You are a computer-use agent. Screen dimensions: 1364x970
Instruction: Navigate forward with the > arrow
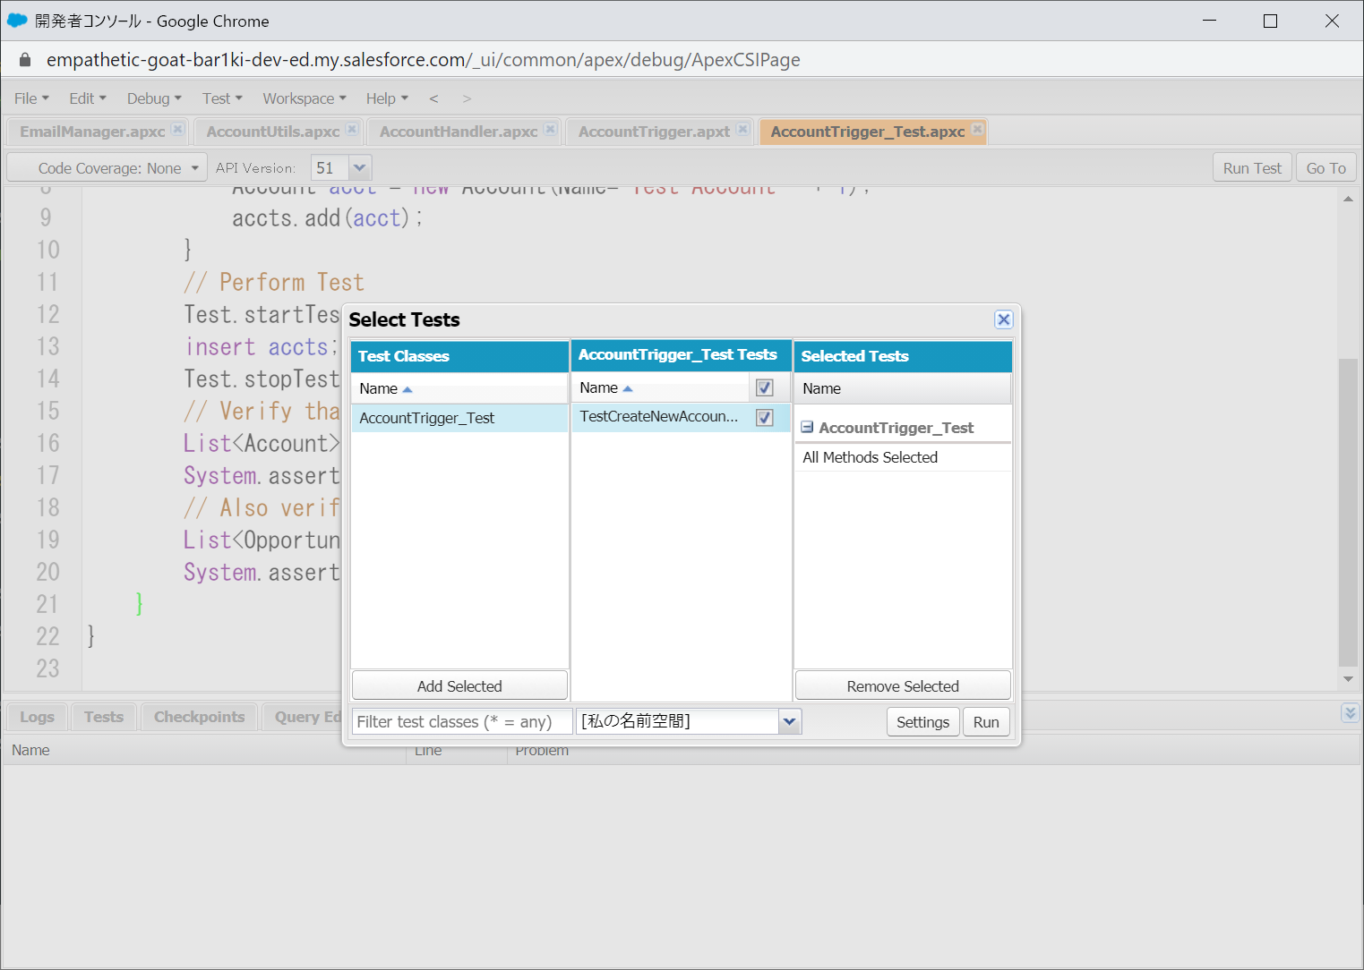(x=467, y=98)
